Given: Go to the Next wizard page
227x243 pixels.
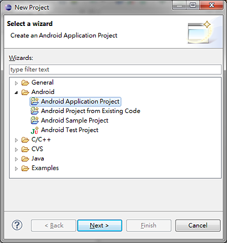Looking at the screenshot, I should click(x=99, y=225).
